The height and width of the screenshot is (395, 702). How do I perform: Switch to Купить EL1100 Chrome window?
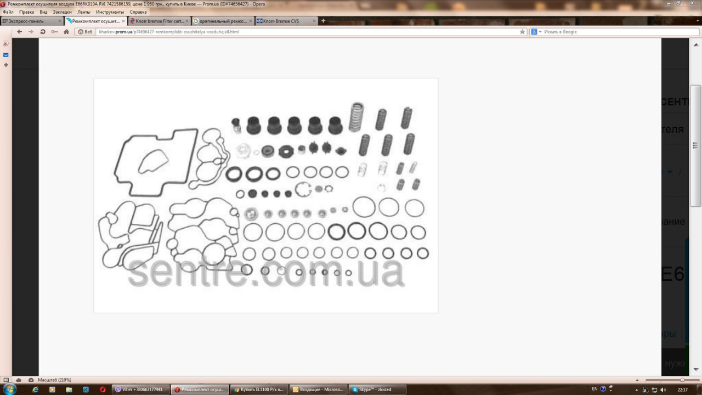coord(258,390)
